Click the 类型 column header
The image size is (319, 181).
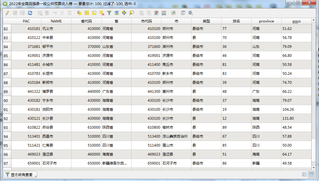(206, 21)
